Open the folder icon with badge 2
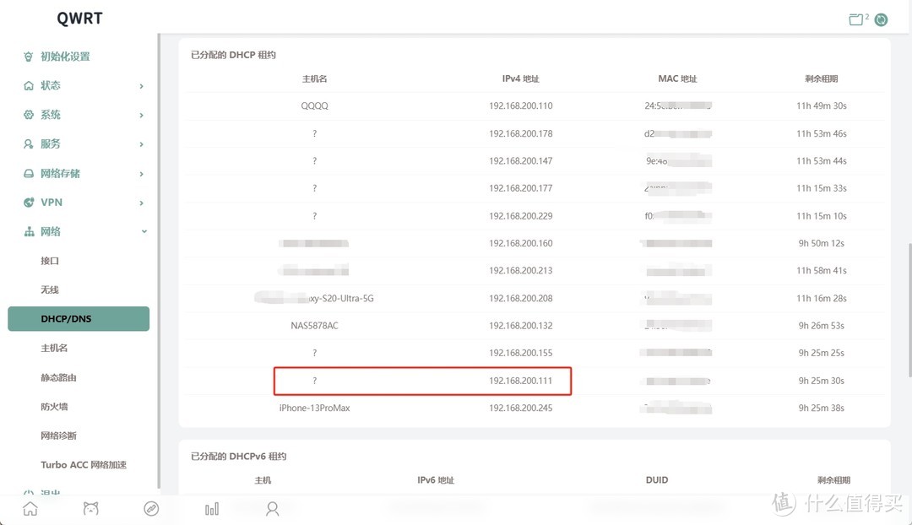Viewport: 912px width, 525px height. pyautogui.click(x=857, y=19)
